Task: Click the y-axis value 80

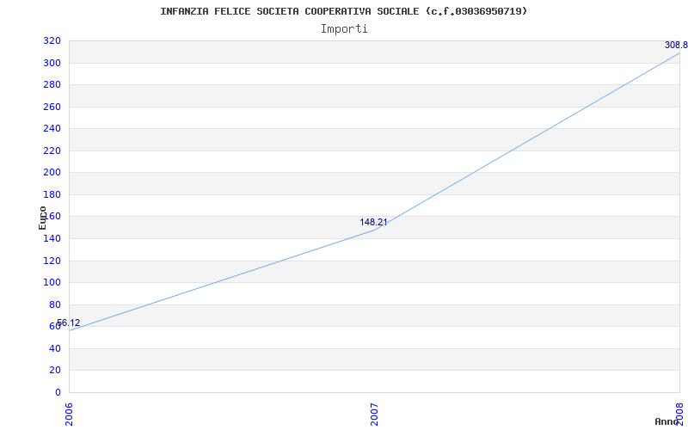Action: pos(55,304)
